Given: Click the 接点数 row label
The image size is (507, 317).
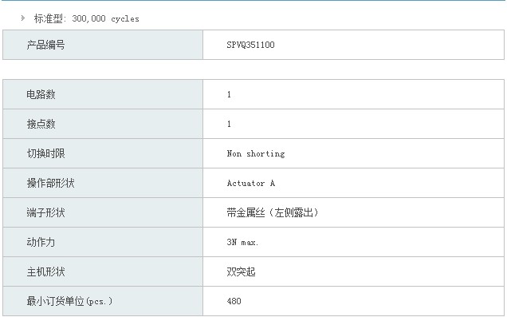Looking at the screenshot, I should tap(41, 124).
